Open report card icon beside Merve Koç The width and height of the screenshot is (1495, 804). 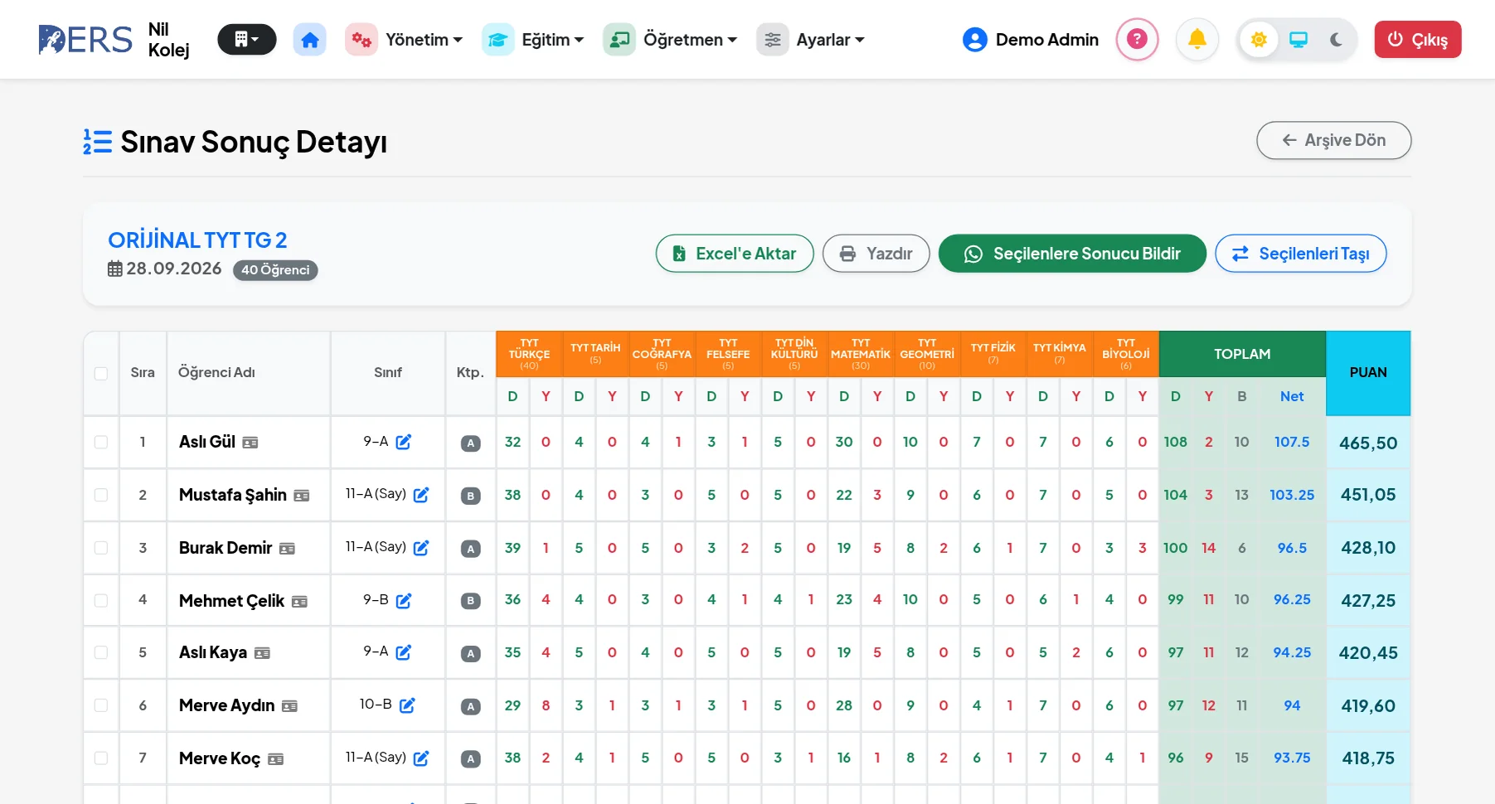click(x=276, y=759)
